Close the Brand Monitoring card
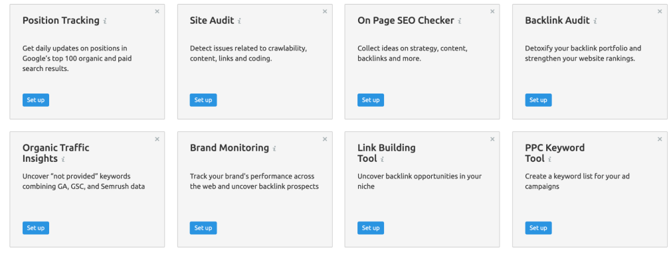671x256 pixels. click(325, 139)
